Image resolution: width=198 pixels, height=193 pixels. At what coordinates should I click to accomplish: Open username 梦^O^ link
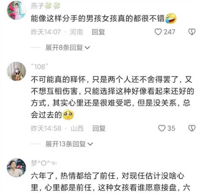coord(44,163)
